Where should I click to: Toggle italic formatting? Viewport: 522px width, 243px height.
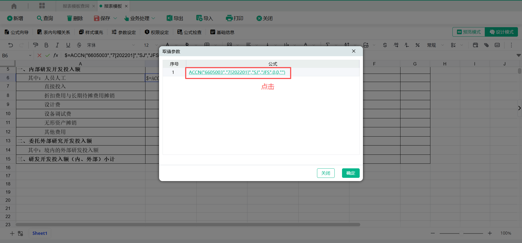click(x=57, y=45)
